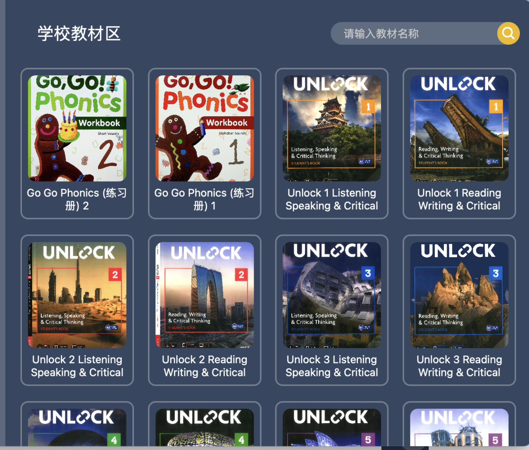Click the 学校教材区 heading
Viewport: 529px width, 450px height.
(x=79, y=34)
